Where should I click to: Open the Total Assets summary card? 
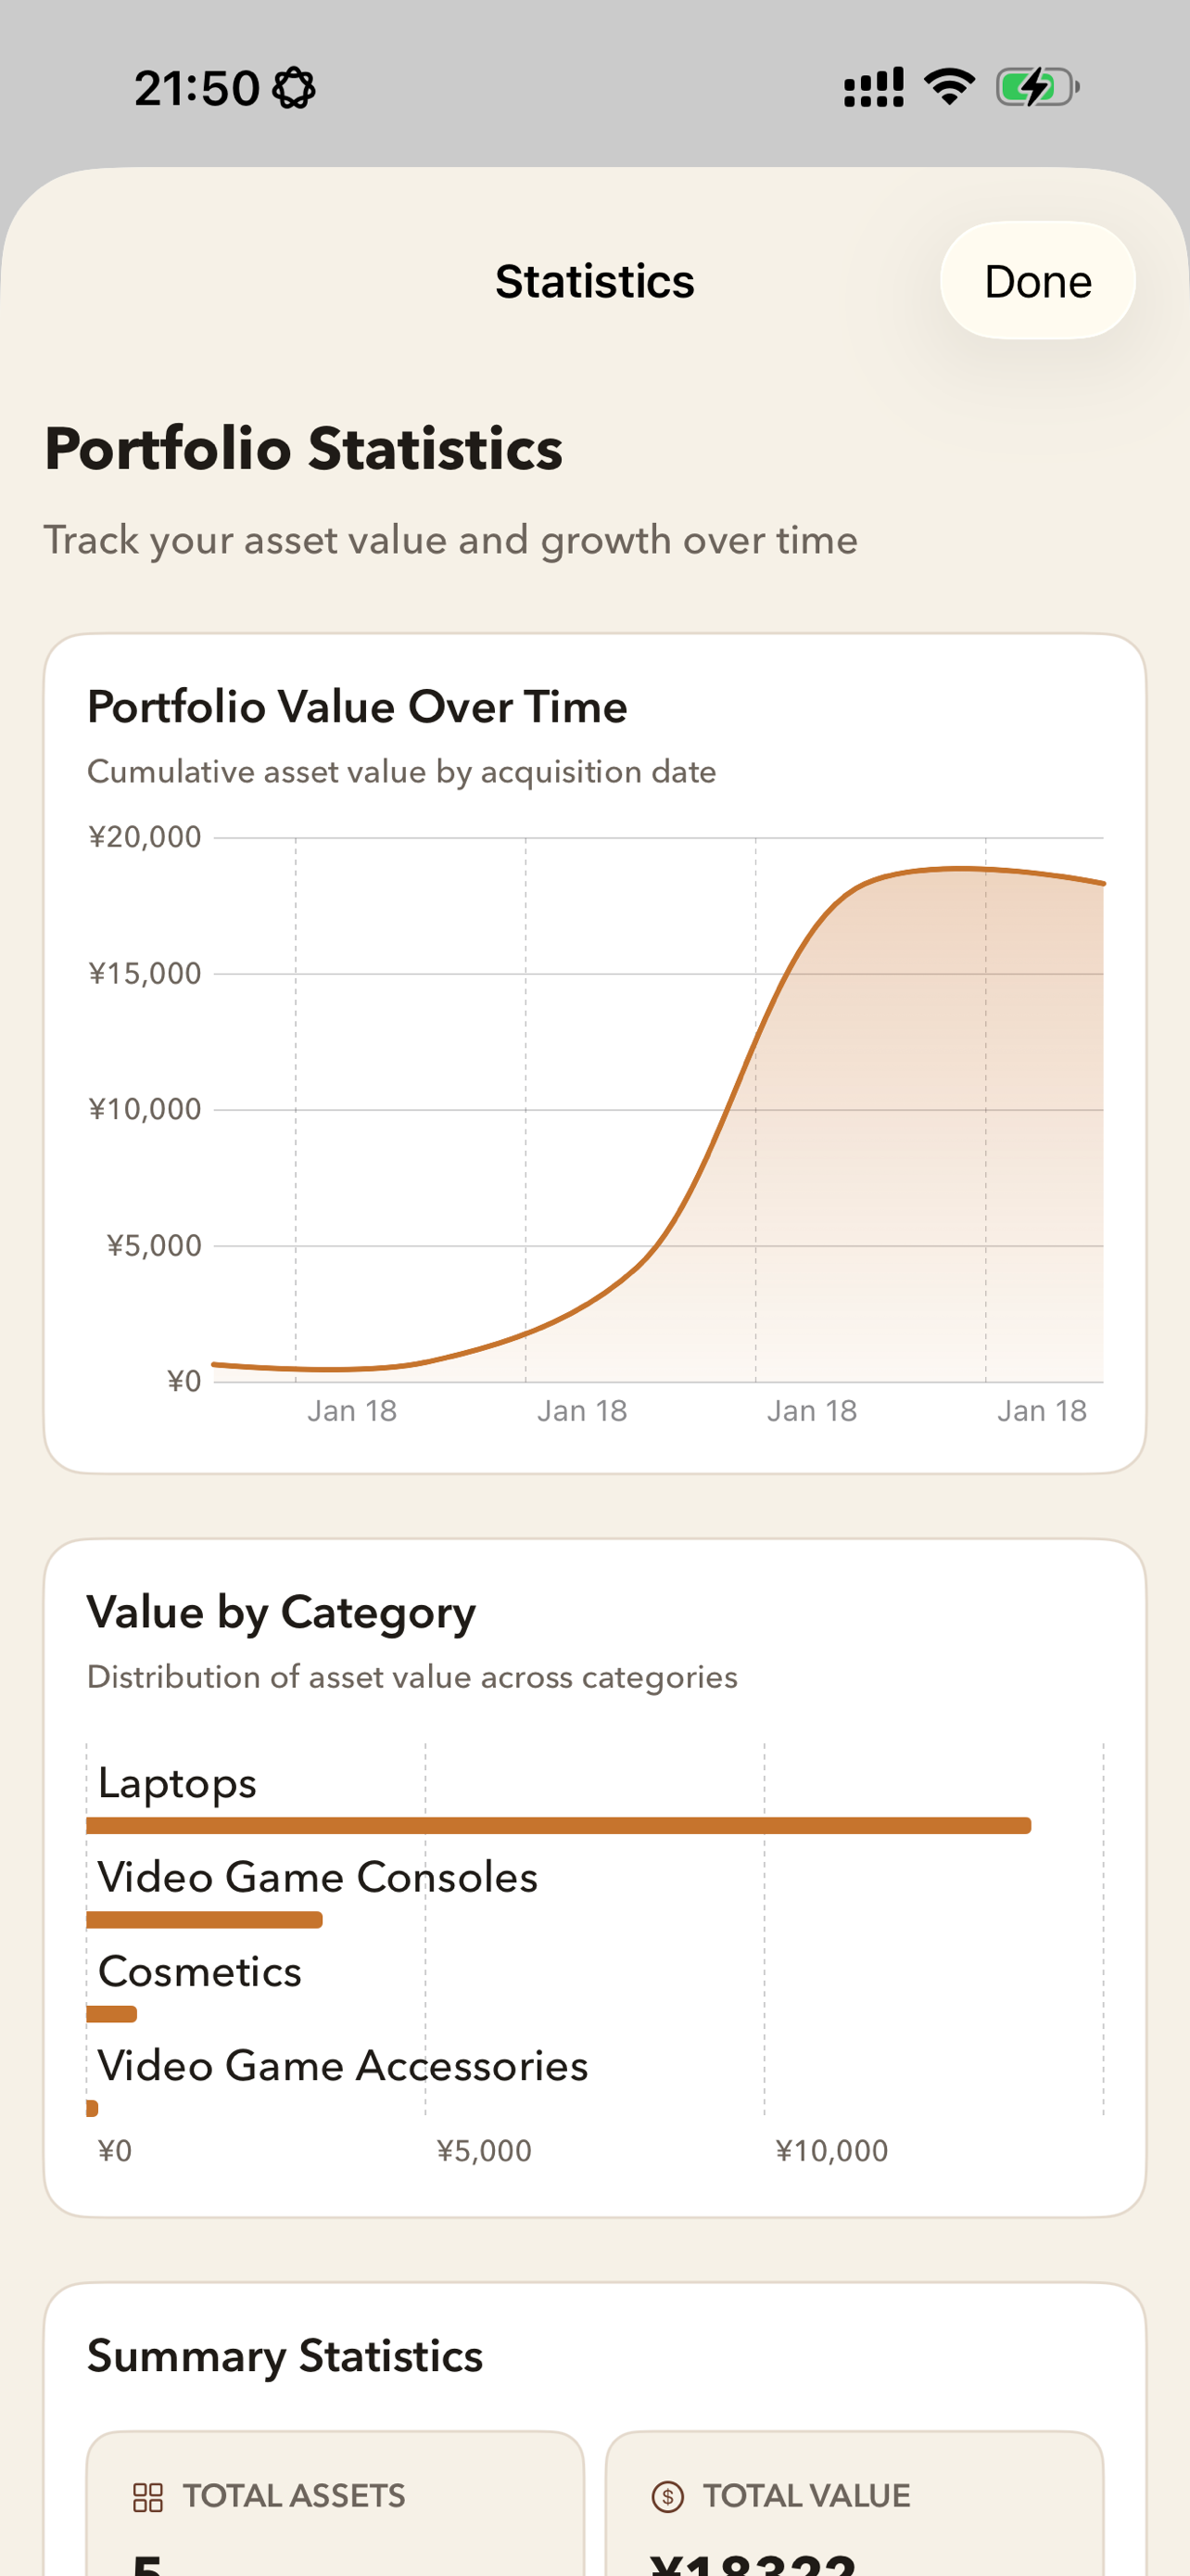(x=335, y=2503)
